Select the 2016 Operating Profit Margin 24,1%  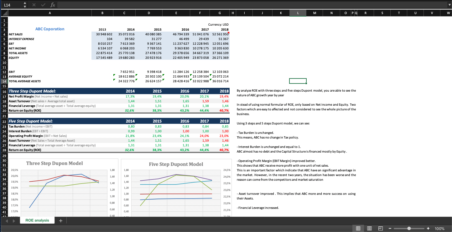pos(184,136)
